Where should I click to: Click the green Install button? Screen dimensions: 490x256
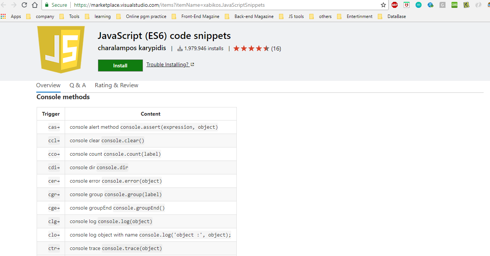(x=120, y=65)
